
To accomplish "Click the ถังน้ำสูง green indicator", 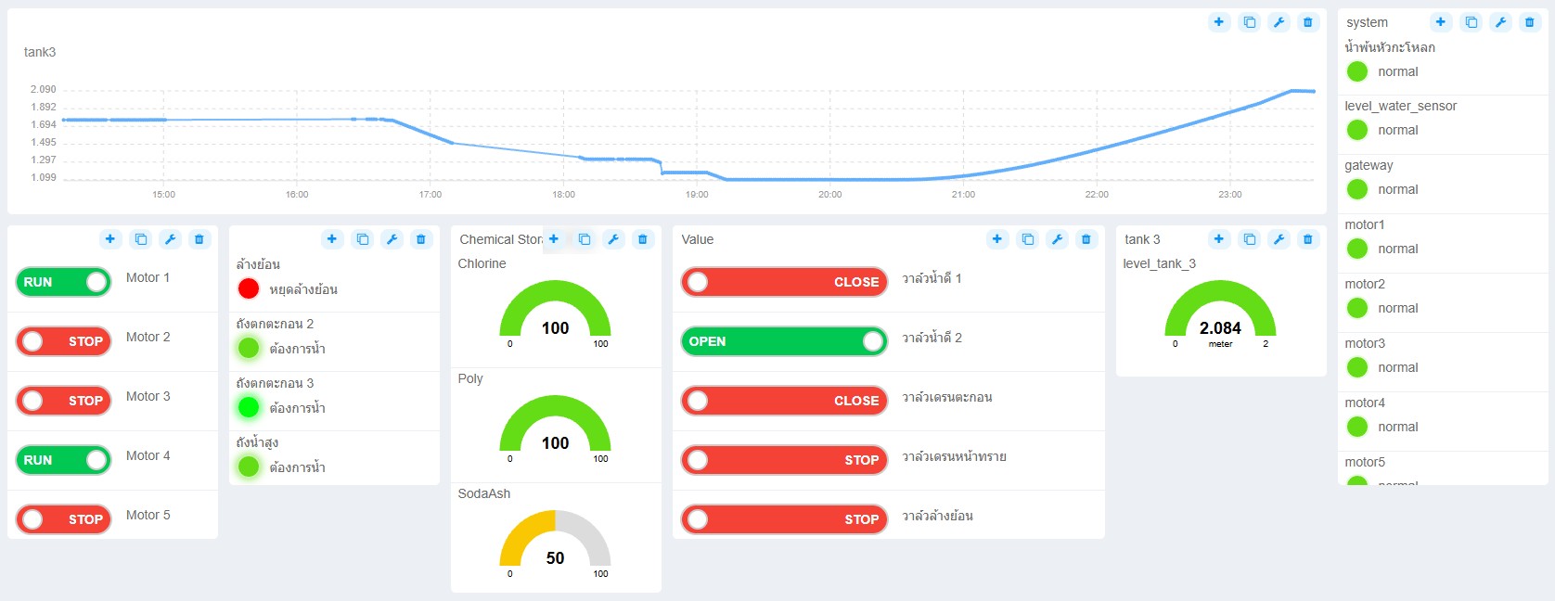I will pyautogui.click(x=249, y=467).
